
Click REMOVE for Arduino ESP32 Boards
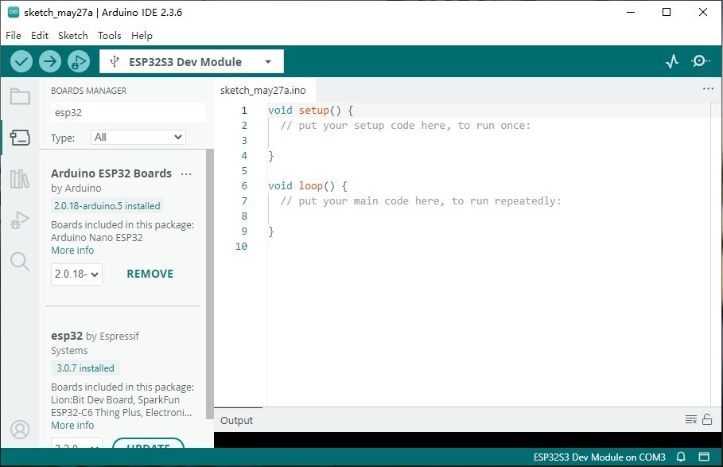click(150, 274)
